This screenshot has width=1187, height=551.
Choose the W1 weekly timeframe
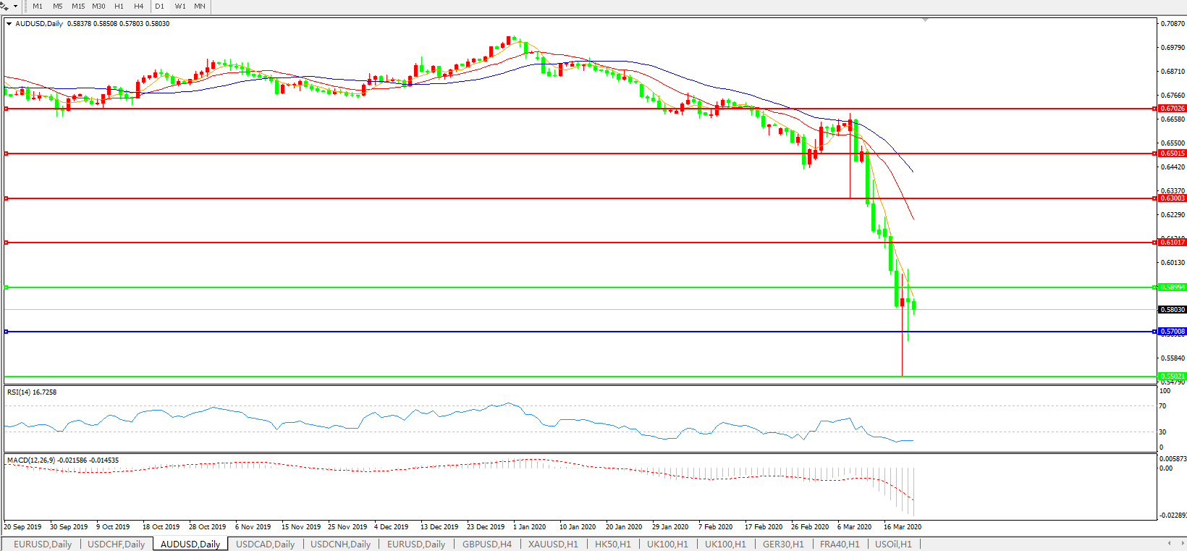point(180,7)
